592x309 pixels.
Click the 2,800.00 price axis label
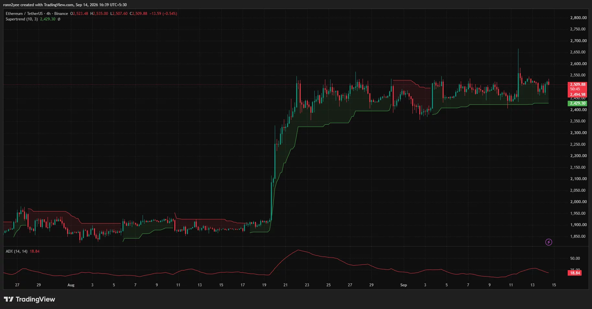coord(578,18)
